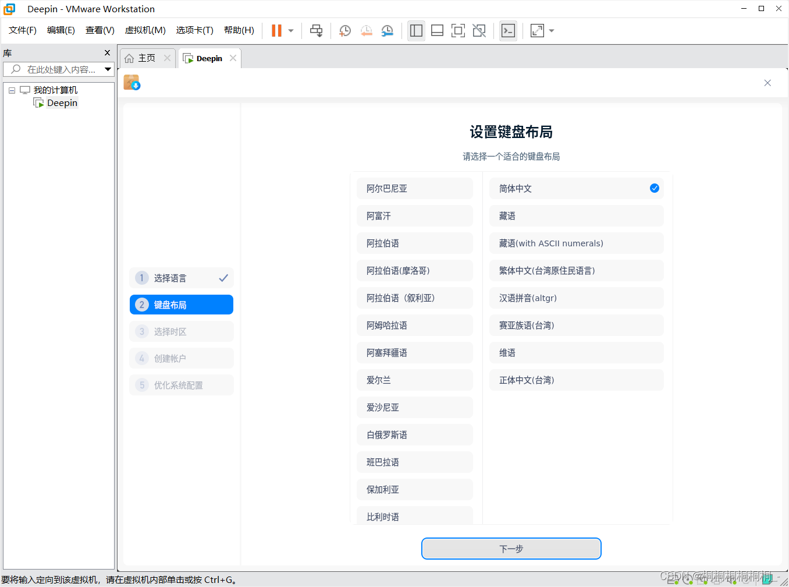
Task: Click the library search input field
Action: point(54,69)
